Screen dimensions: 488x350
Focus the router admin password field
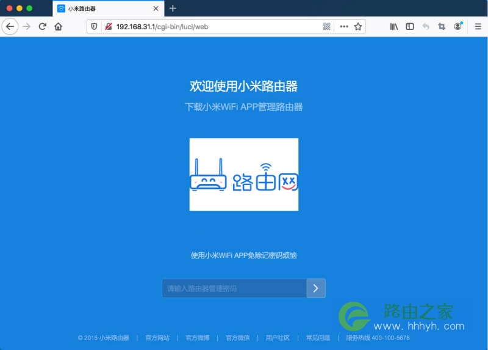point(234,288)
